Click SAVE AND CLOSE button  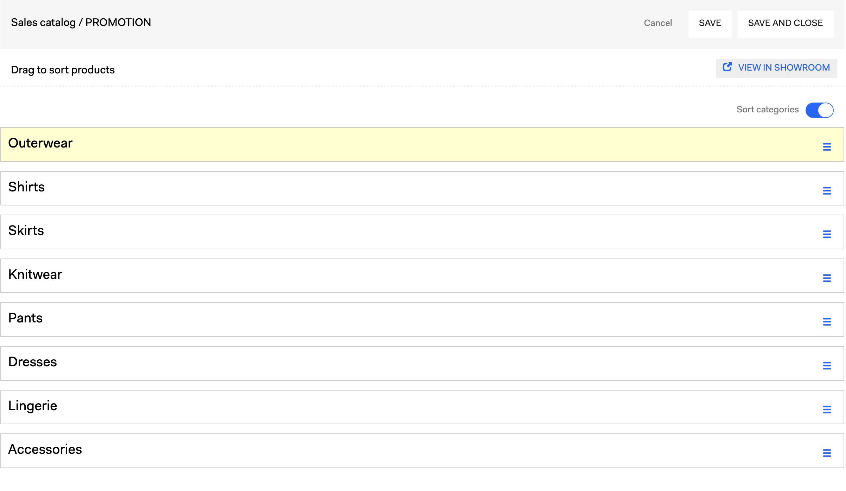[785, 23]
